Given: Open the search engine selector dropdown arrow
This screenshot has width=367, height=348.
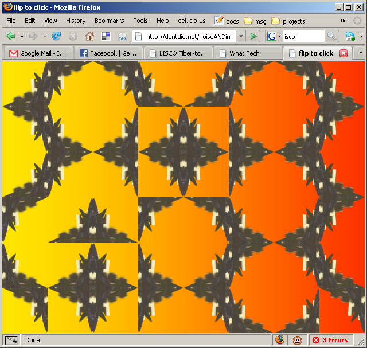Looking at the screenshot, I should tap(279, 36).
